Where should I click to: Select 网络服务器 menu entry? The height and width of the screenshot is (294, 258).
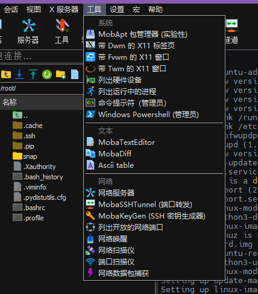(x=154, y=193)
